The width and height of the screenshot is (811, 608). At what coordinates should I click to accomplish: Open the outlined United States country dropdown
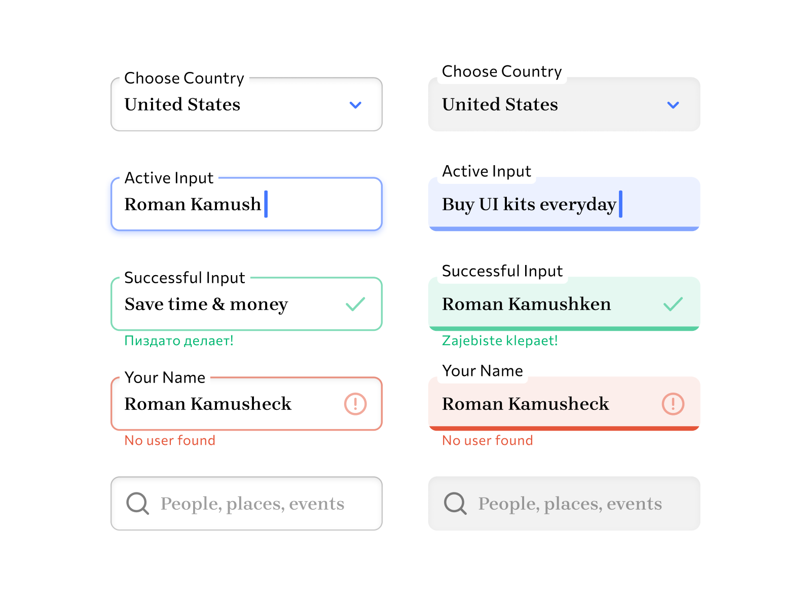tap(233, 105)
